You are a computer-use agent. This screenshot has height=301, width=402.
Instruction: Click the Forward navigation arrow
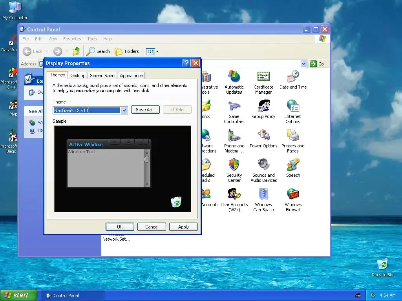[58, 51]
